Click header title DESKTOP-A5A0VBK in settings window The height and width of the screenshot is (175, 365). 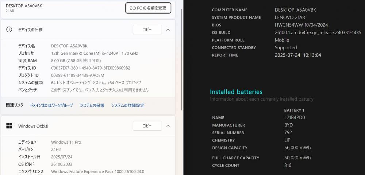[x=24, y=6]
